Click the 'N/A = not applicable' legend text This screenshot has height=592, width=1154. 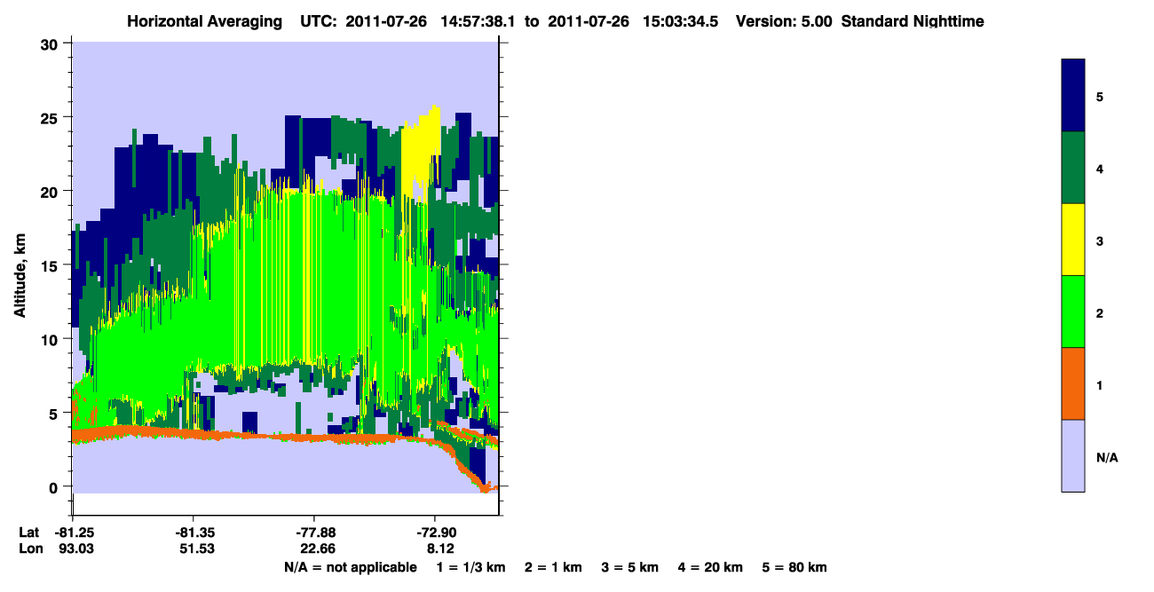pos(350,567)
